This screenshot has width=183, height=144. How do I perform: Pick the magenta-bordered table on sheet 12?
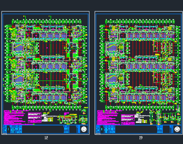coord(35,118)
